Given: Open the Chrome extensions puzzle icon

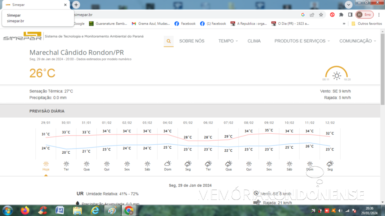Looking at the screenshot, I should point(341,15).
